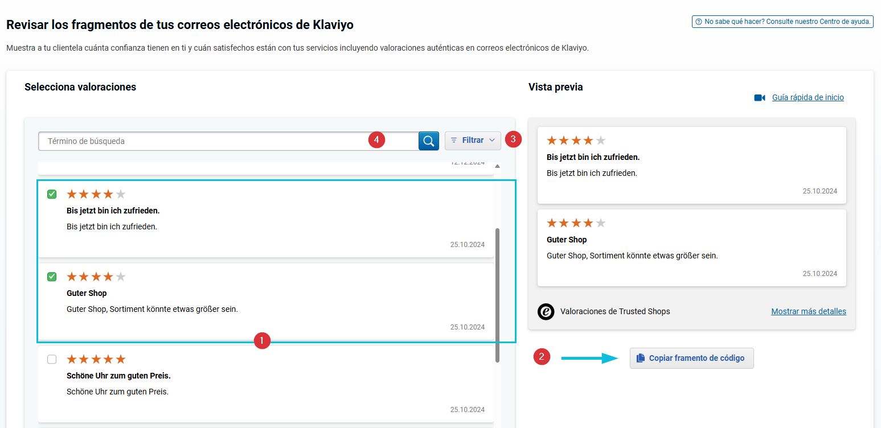Click the question mark help icon
The image size is (881, 428).
click(x=699, y=22)
